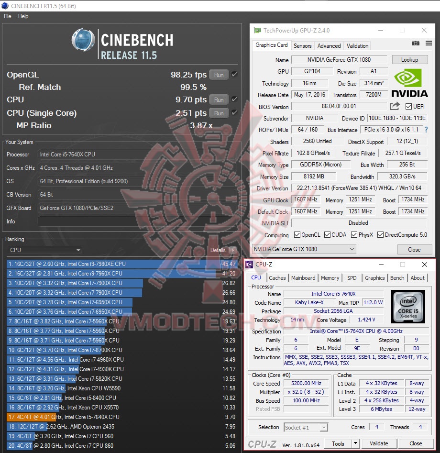The height and width of the screenshot is (453, 440).
Task: Toggle CPU test checkbox
Action: (234, 99)
